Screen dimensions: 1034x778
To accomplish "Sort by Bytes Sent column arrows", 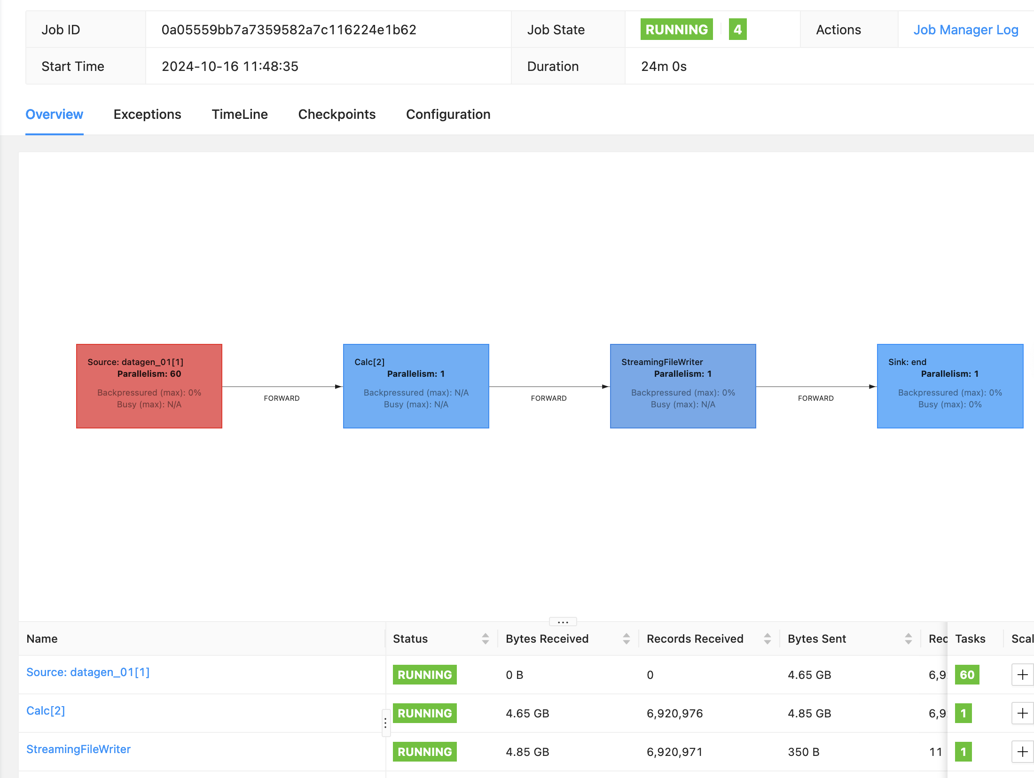I will 908,638.
